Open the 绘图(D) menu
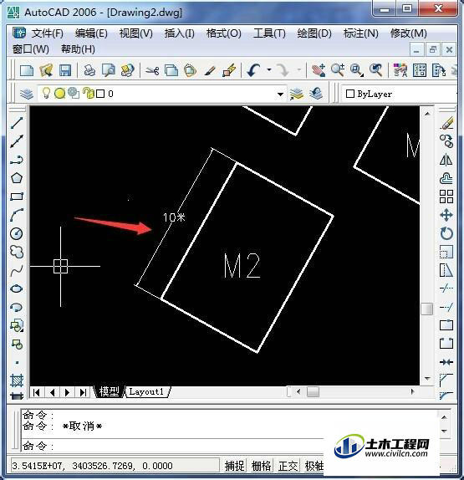This screenshot has width=464, height=480. [x=314, y=33]
